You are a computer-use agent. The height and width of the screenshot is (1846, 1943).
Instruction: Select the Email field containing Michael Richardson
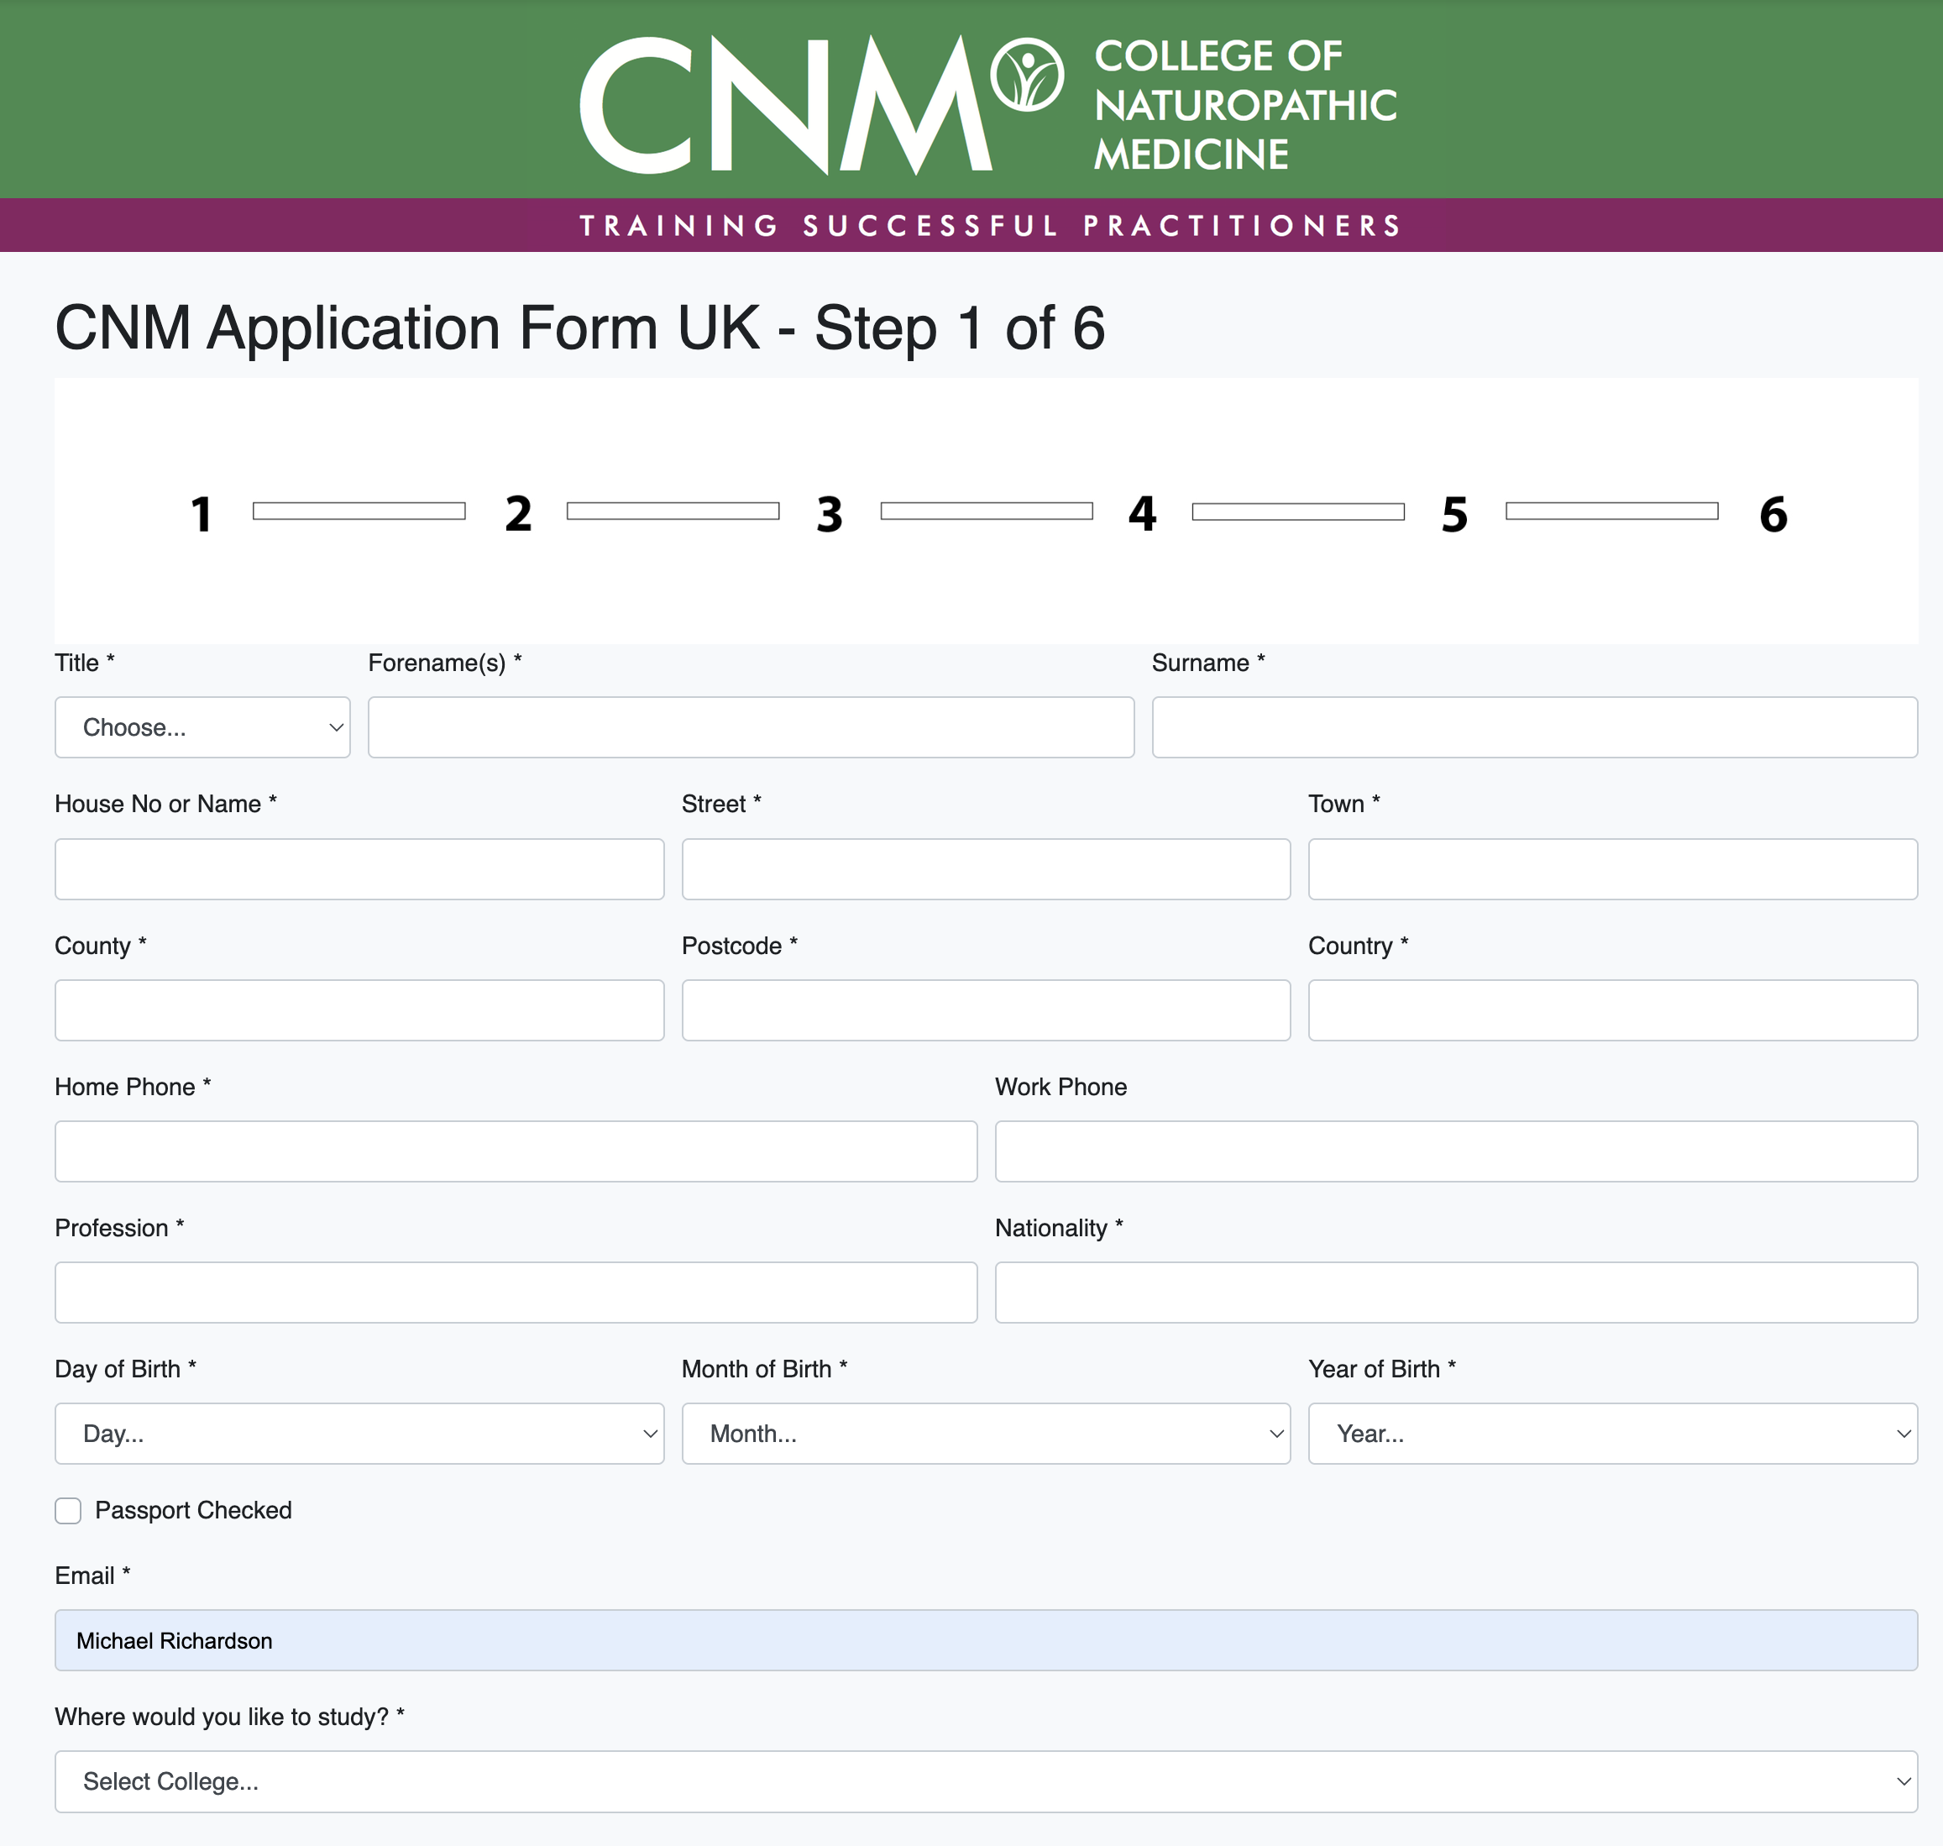tap(986, 1640)
